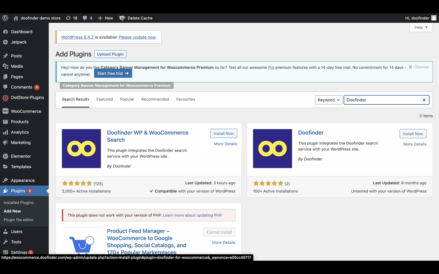This screenshot has width=439, height=274.
Task: Click the Pro link in trial notice
Action: point(271,67)
